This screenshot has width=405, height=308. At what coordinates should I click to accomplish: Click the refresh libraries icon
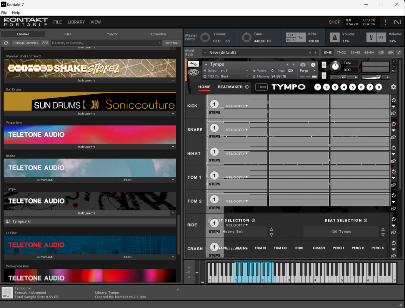point(6,43)
